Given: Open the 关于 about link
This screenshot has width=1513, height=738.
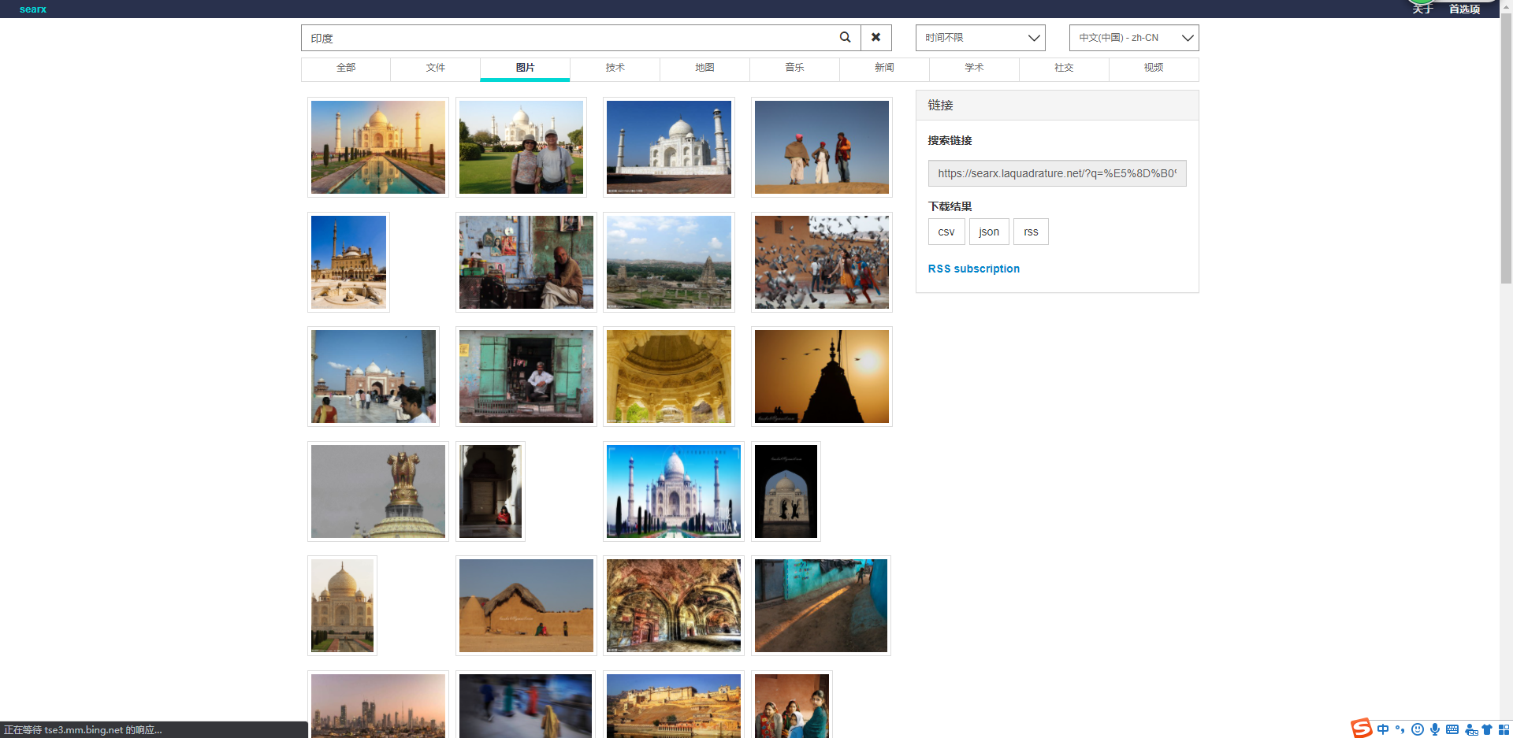Looking at the screenshot, I should tap(1422, 9).
